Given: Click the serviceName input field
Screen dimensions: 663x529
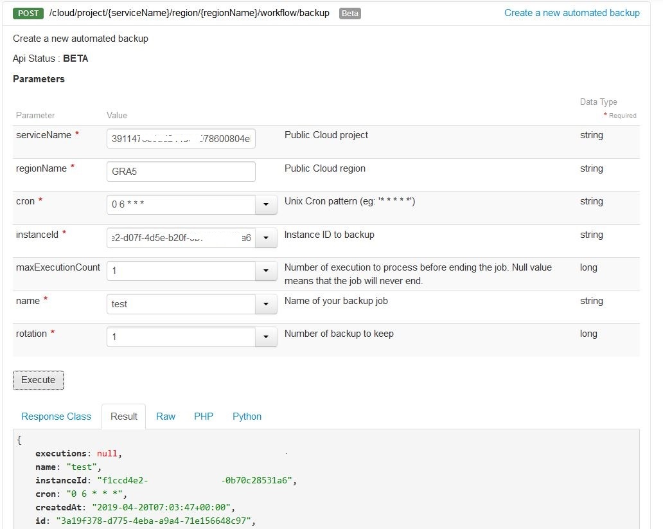Looking at the screenshot, I should coord(181,138).
